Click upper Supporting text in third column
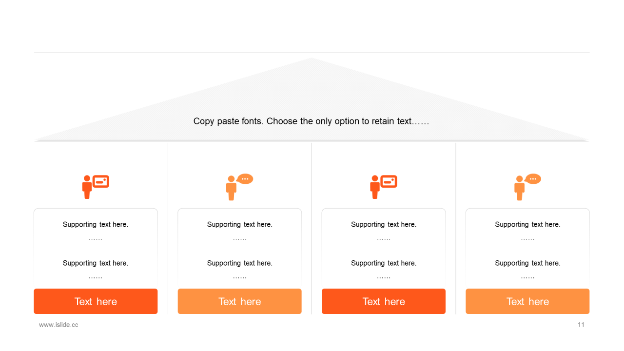This screenshot has width=624, height=351. tap(384, 225)
